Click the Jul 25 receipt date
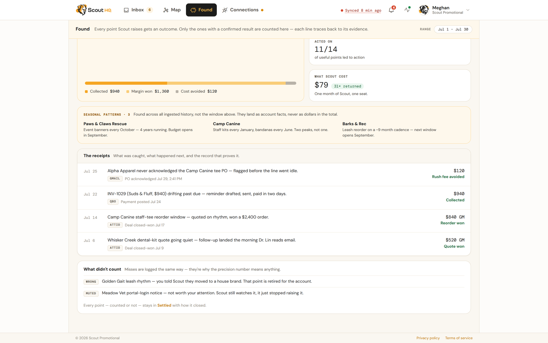 tap(90, 171)
